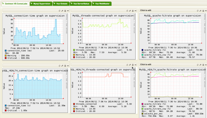The width and height of the screenshot is (207, 118).
Task: Click trash icon on MySQL_connection-time widget
Action: click(65, 11)
